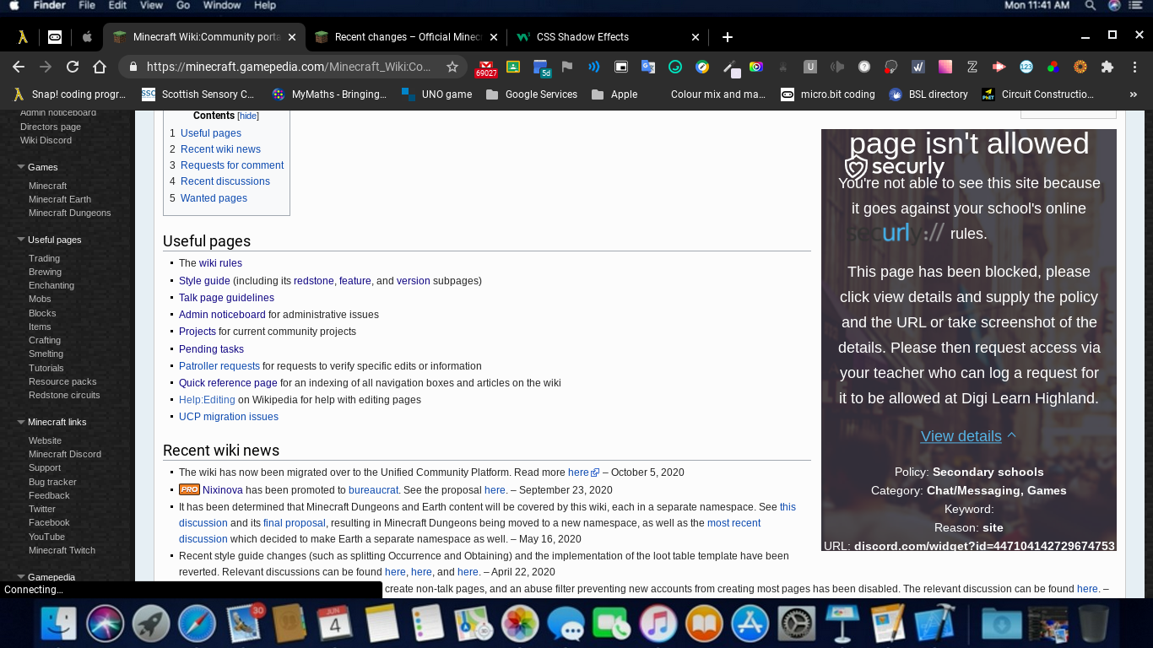The image size is (1153, 648).
Task: Open the Patroller requests link
Action: pyautogui.click(x=219, y=366)
